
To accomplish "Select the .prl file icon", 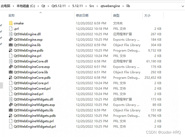I will click(11, 29).
